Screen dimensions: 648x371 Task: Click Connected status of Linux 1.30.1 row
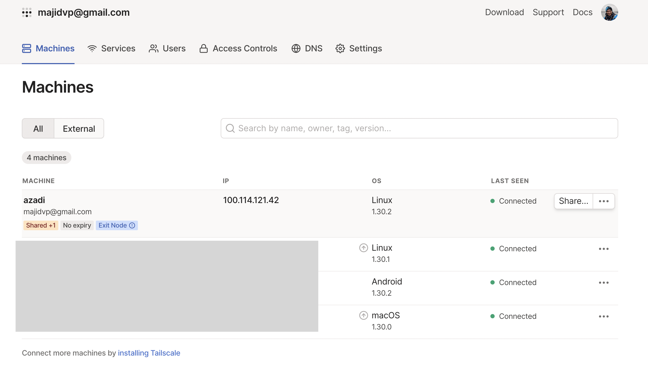click(x=514, y=249)
